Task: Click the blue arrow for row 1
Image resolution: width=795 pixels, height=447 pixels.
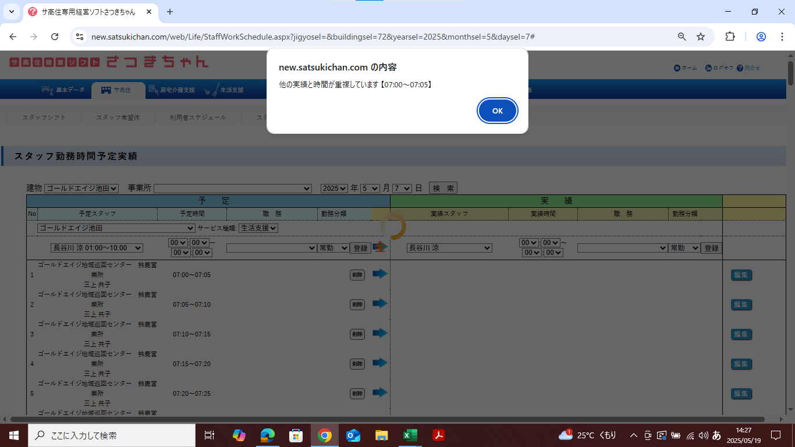Action: tap(380, 274)
